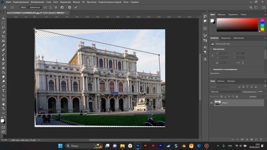Open Adobe Illustrator from taskbar
Viewport: 267px width, 150px height.
point(145,146)
